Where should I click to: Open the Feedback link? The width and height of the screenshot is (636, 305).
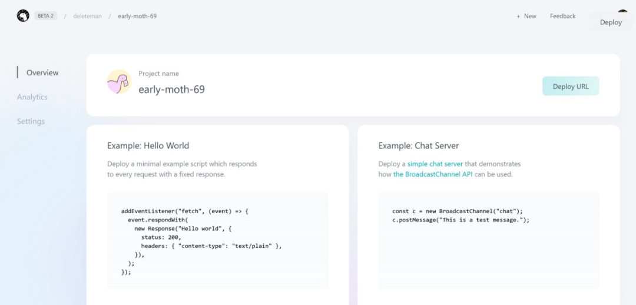562,16
